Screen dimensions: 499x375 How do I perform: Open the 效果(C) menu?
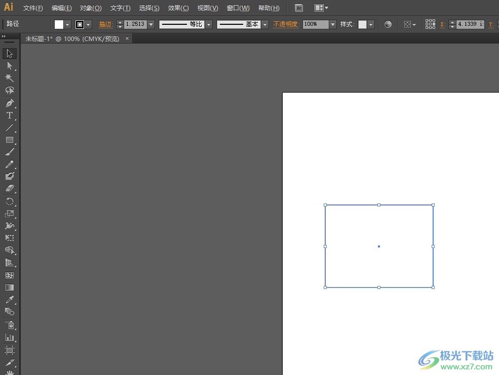[x=178, y=8]
